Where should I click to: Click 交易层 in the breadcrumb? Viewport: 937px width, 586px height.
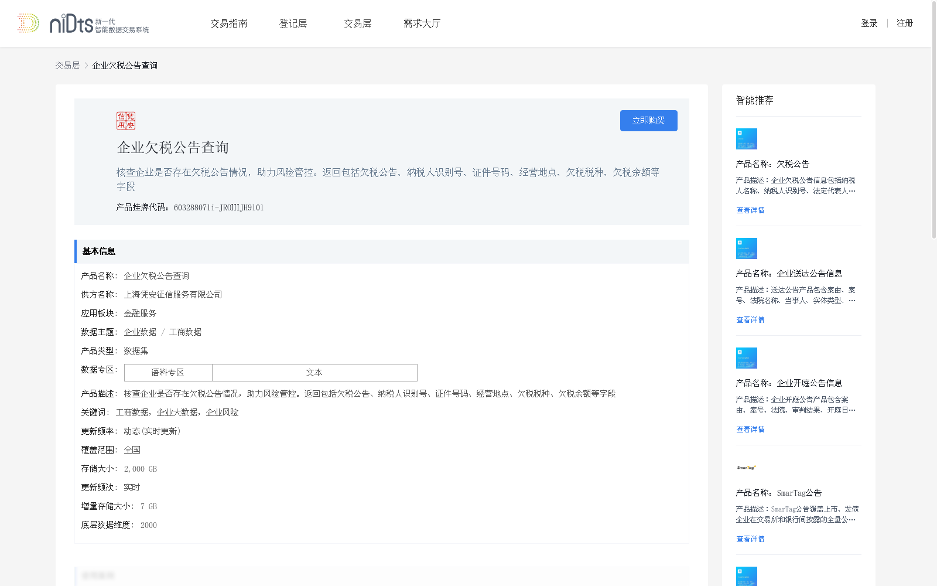point(67,66)
